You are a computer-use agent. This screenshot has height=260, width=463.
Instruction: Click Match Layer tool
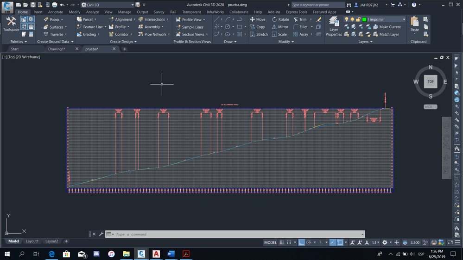point(386,34)
